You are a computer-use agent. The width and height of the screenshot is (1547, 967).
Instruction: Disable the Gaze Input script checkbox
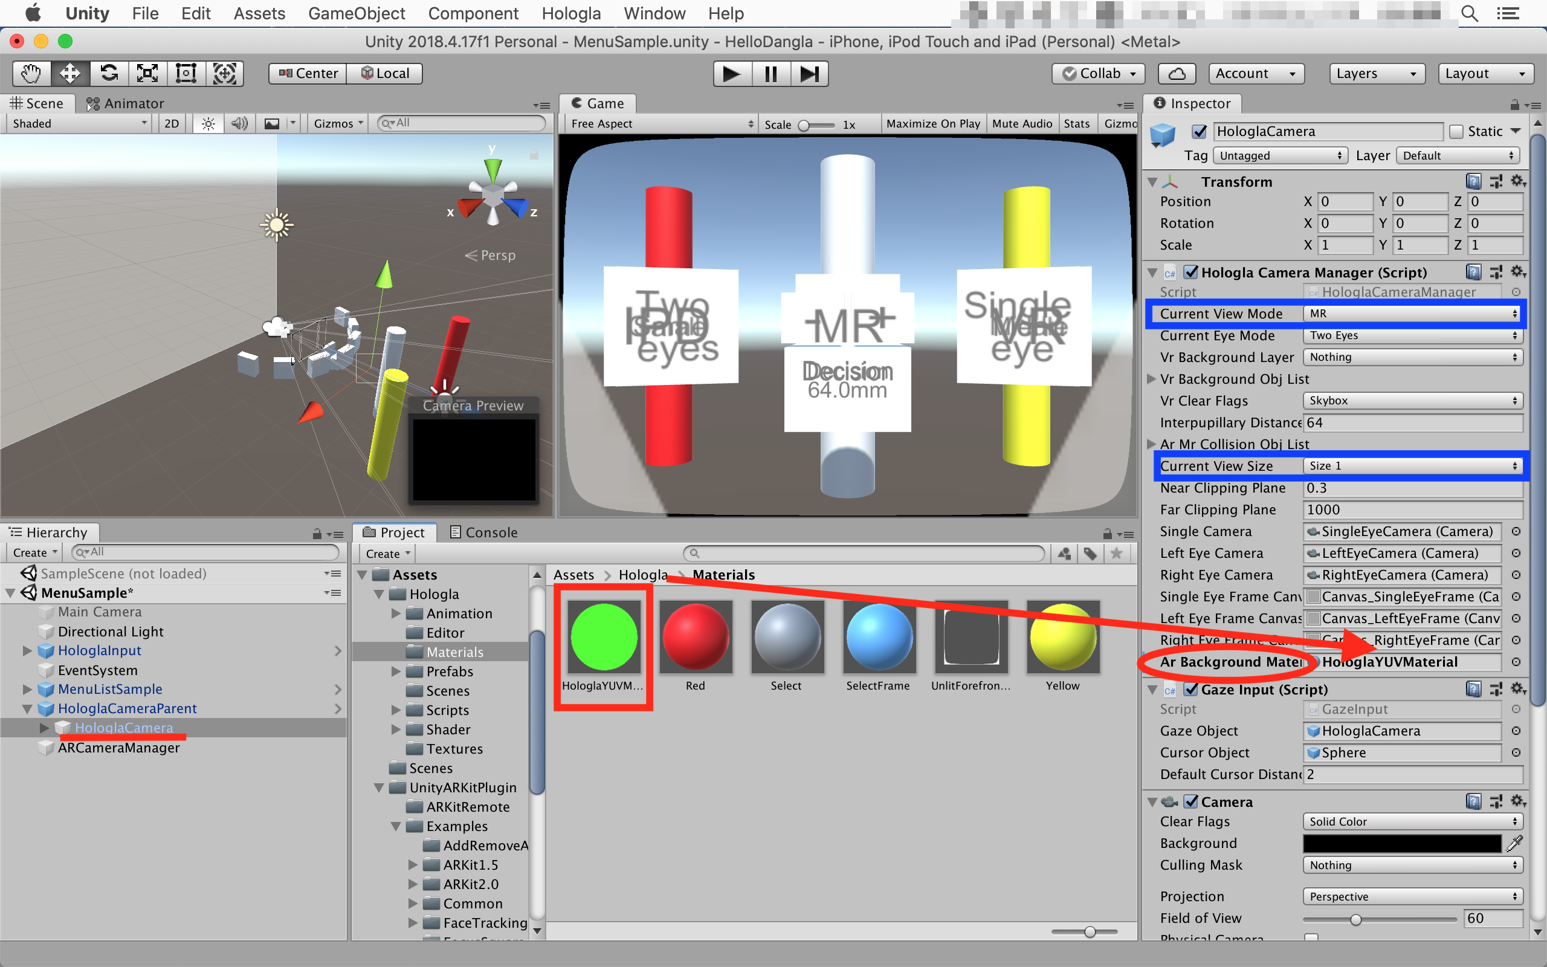coord(1191,690)
